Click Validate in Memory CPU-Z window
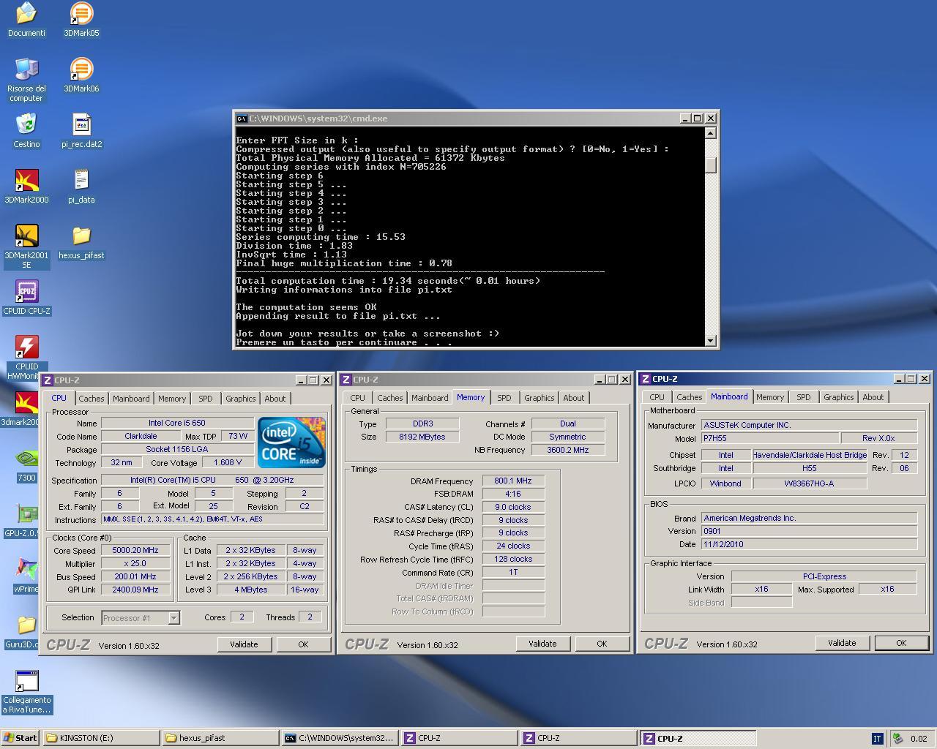 click(x=542, y=644)
